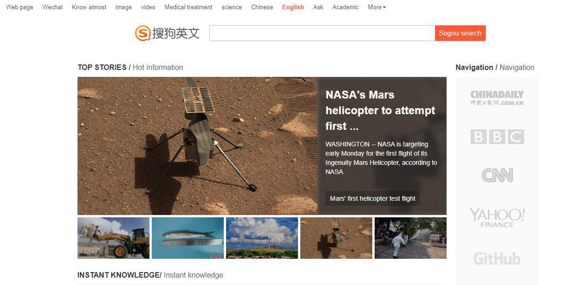Select the bulldozer loader thumbnail
This screenshot has height=285, width=567.
point(113,238)
